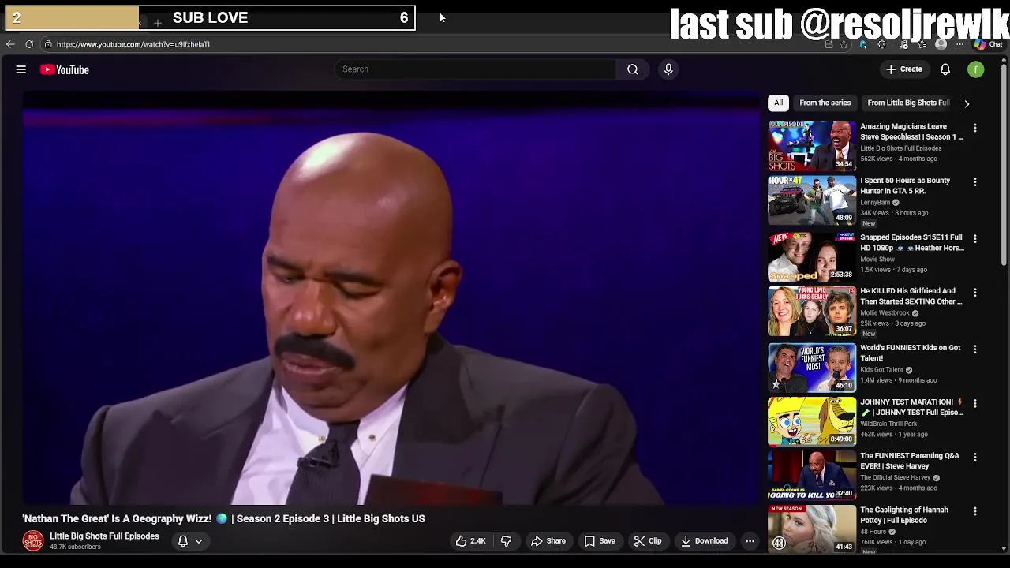Screen dimensions: 1010x568
Task: Open browser settings and more ellipsis
Action: click(960, 44)
